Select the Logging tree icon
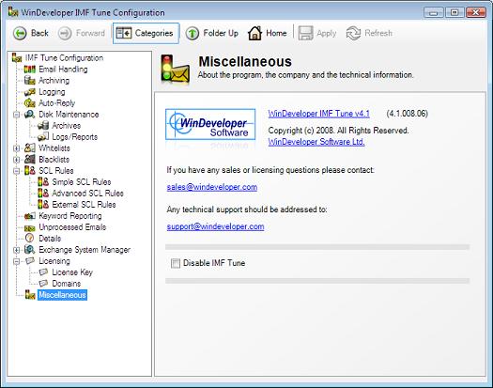This screenshot has height=388, width=493. [30, 92]
